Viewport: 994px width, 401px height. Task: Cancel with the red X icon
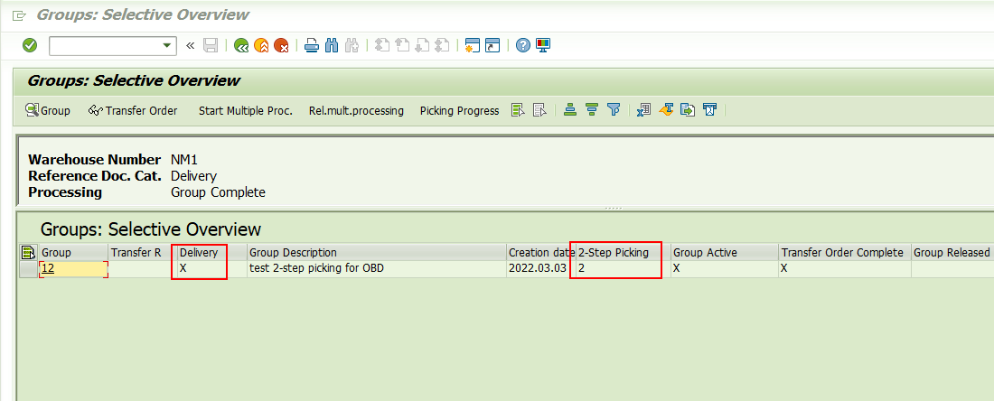tap(281, 46)
